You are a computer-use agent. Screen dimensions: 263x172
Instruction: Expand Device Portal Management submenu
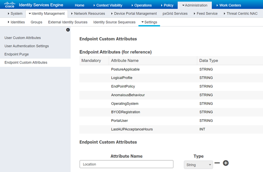(x=134, y=14)
